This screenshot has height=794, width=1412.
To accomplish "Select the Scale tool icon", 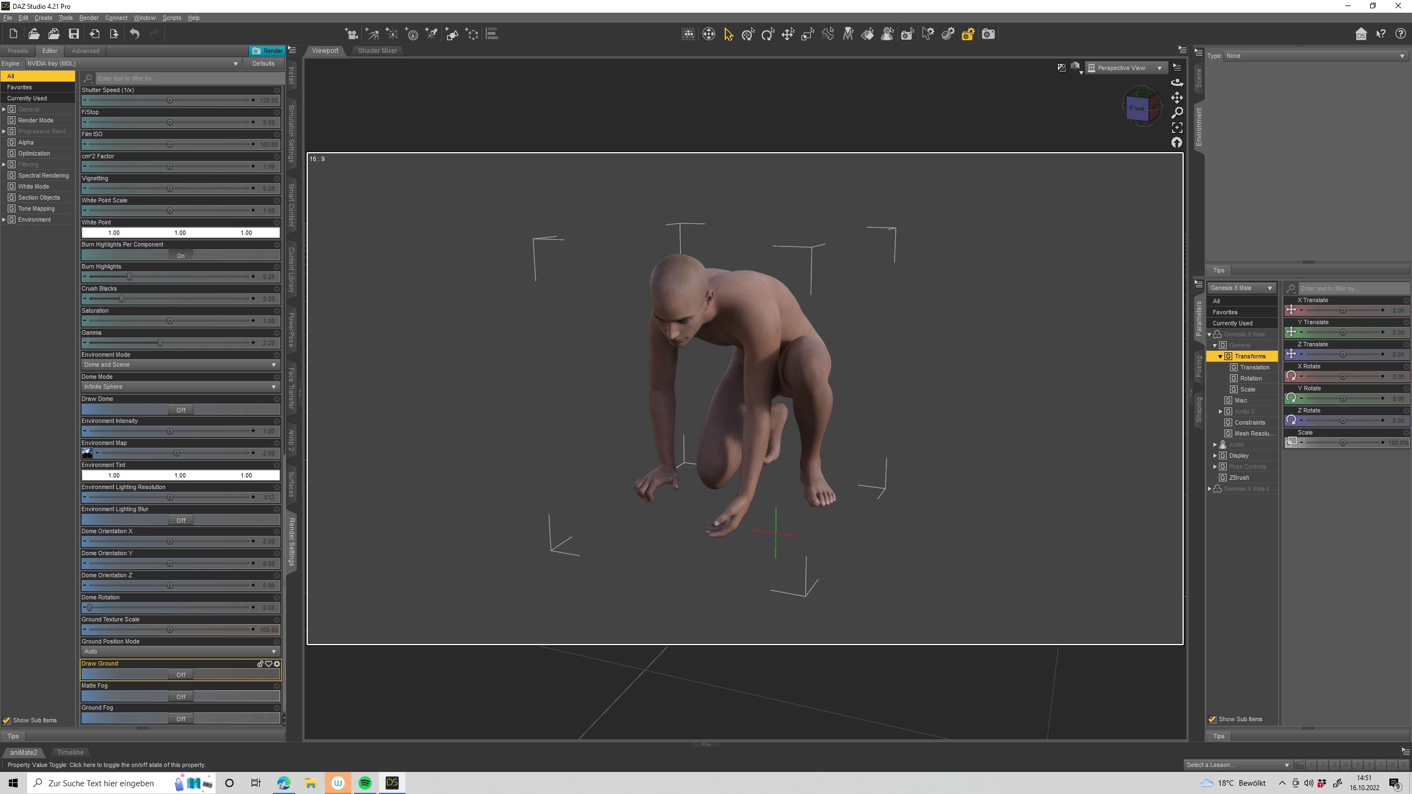I will 808,34.
